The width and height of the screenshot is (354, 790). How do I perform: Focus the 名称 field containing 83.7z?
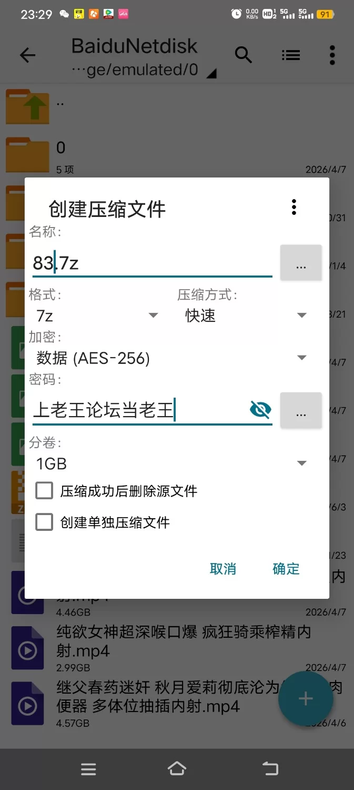coord(153,262)
